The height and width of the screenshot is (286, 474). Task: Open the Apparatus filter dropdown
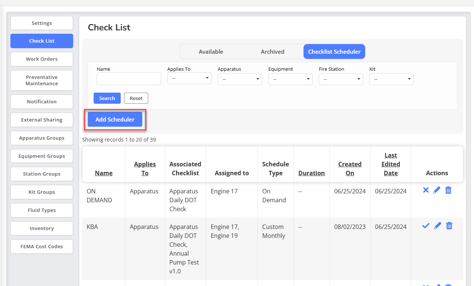pos(240,79)
